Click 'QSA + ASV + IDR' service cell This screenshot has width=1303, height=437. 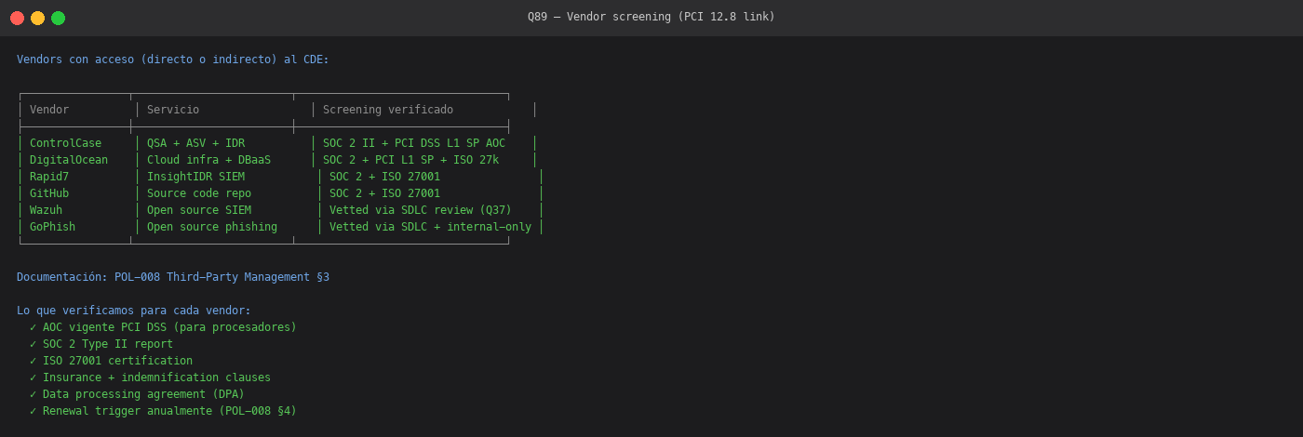click(x=195, y=143)
